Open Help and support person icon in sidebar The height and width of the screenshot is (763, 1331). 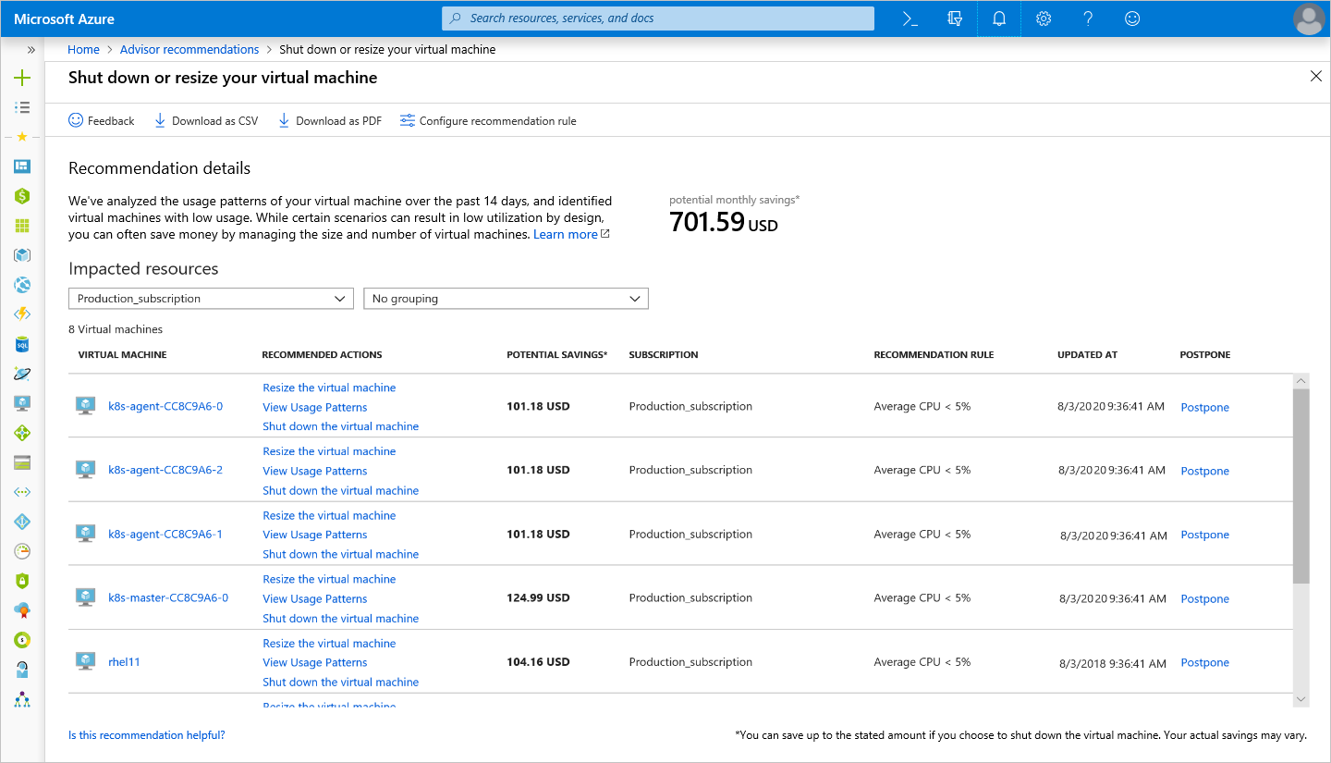(22, 670)
